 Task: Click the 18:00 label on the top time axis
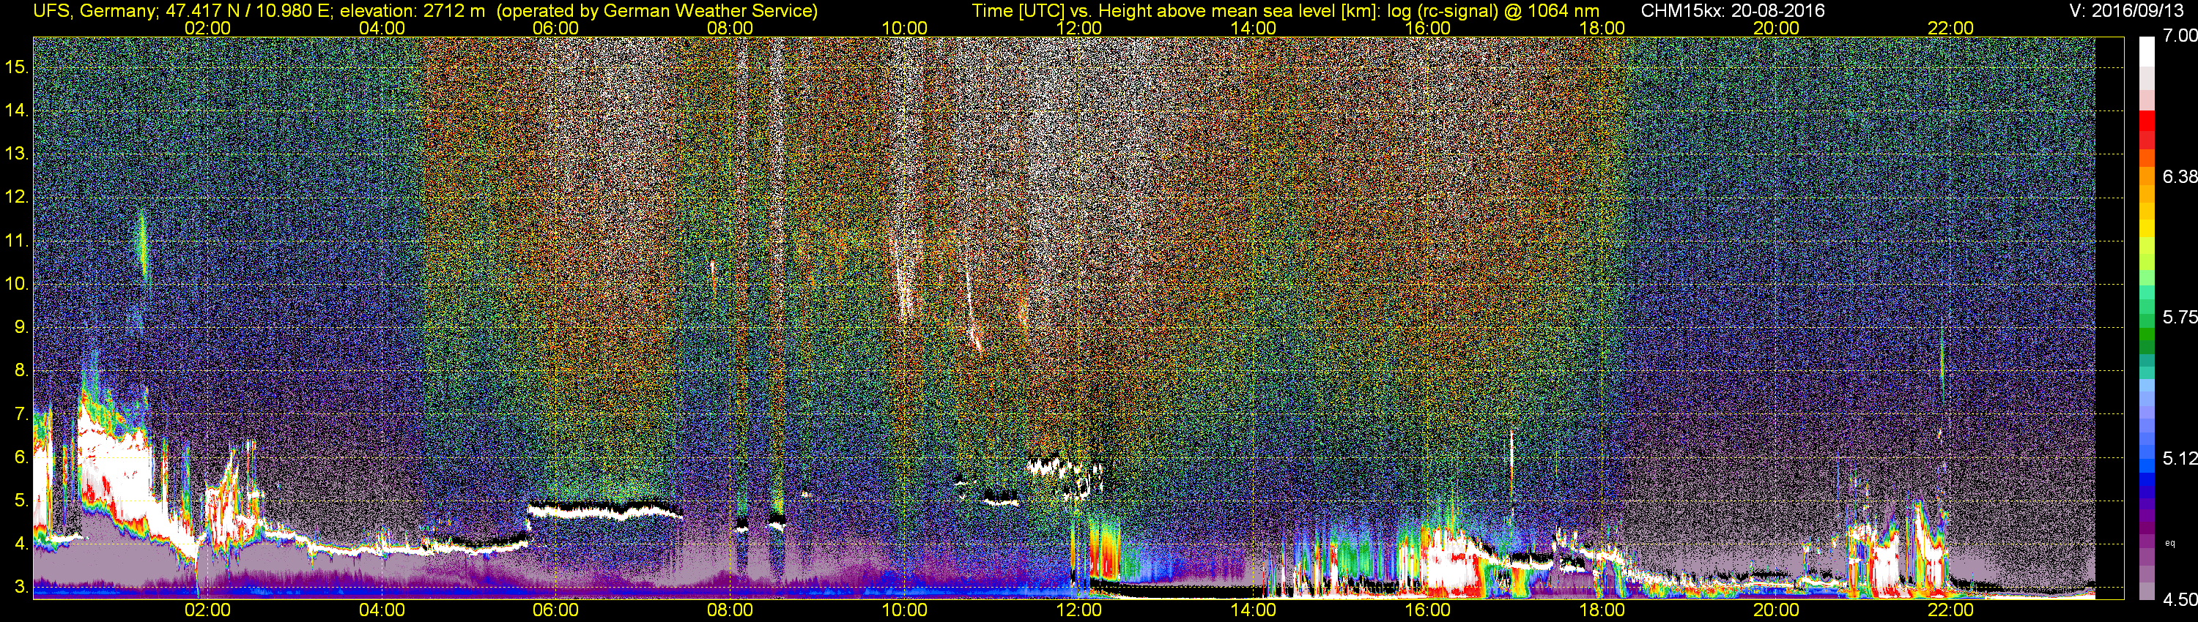1602,28
